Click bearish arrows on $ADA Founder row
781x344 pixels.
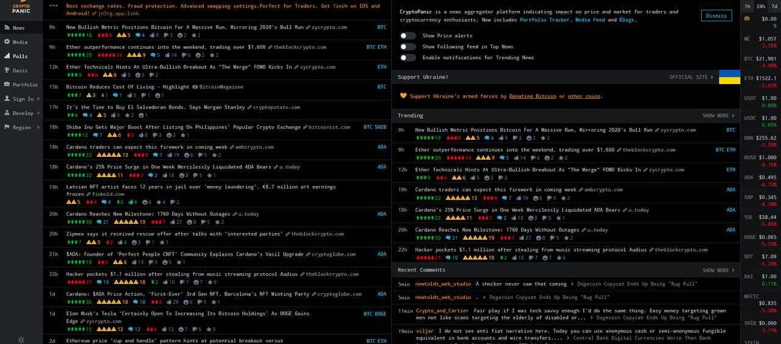click(103, 262)
